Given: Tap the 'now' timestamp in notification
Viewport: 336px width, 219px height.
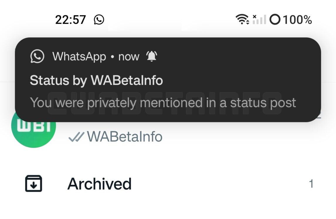Looking at the screenshot, I should pyautogui.click(x=129, y=56).
